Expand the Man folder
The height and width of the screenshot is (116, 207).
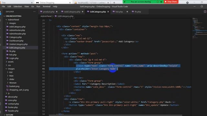pos(7,76)
